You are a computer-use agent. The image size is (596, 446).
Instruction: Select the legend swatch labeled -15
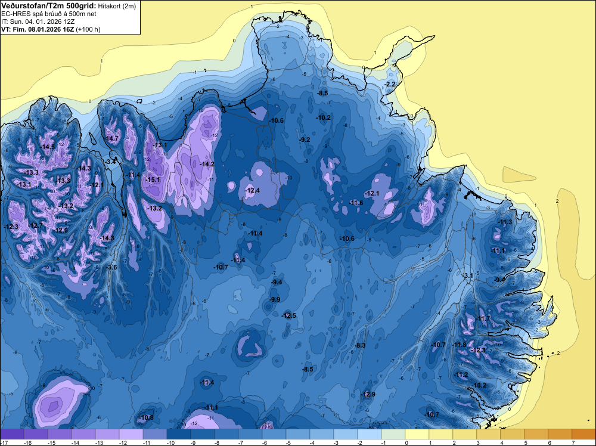(x=59, y=434)
